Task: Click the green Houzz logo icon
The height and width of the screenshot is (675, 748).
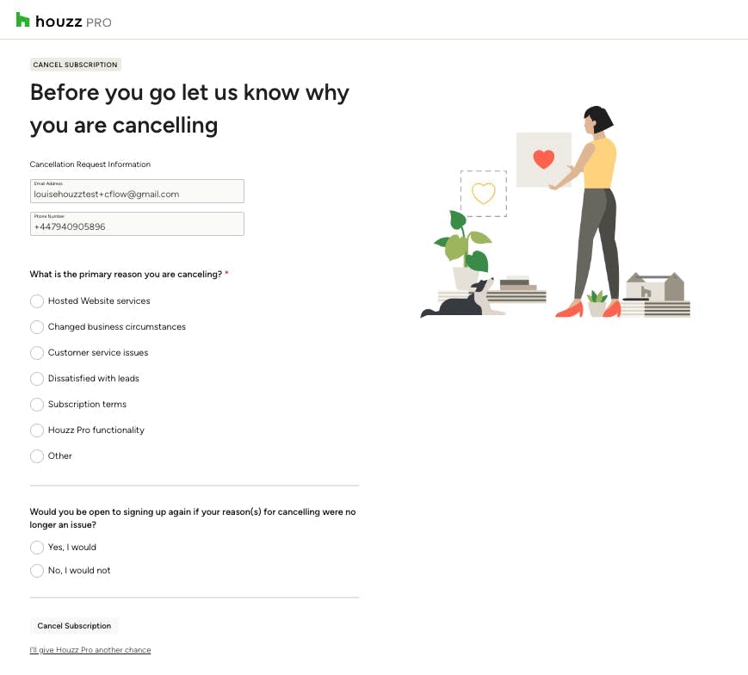Action: tap(22, 20)
